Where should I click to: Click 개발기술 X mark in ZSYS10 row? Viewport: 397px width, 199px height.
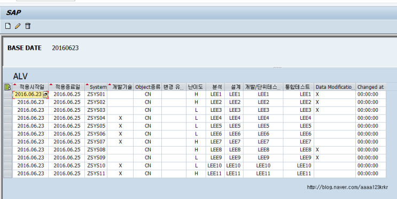point(120,165)
